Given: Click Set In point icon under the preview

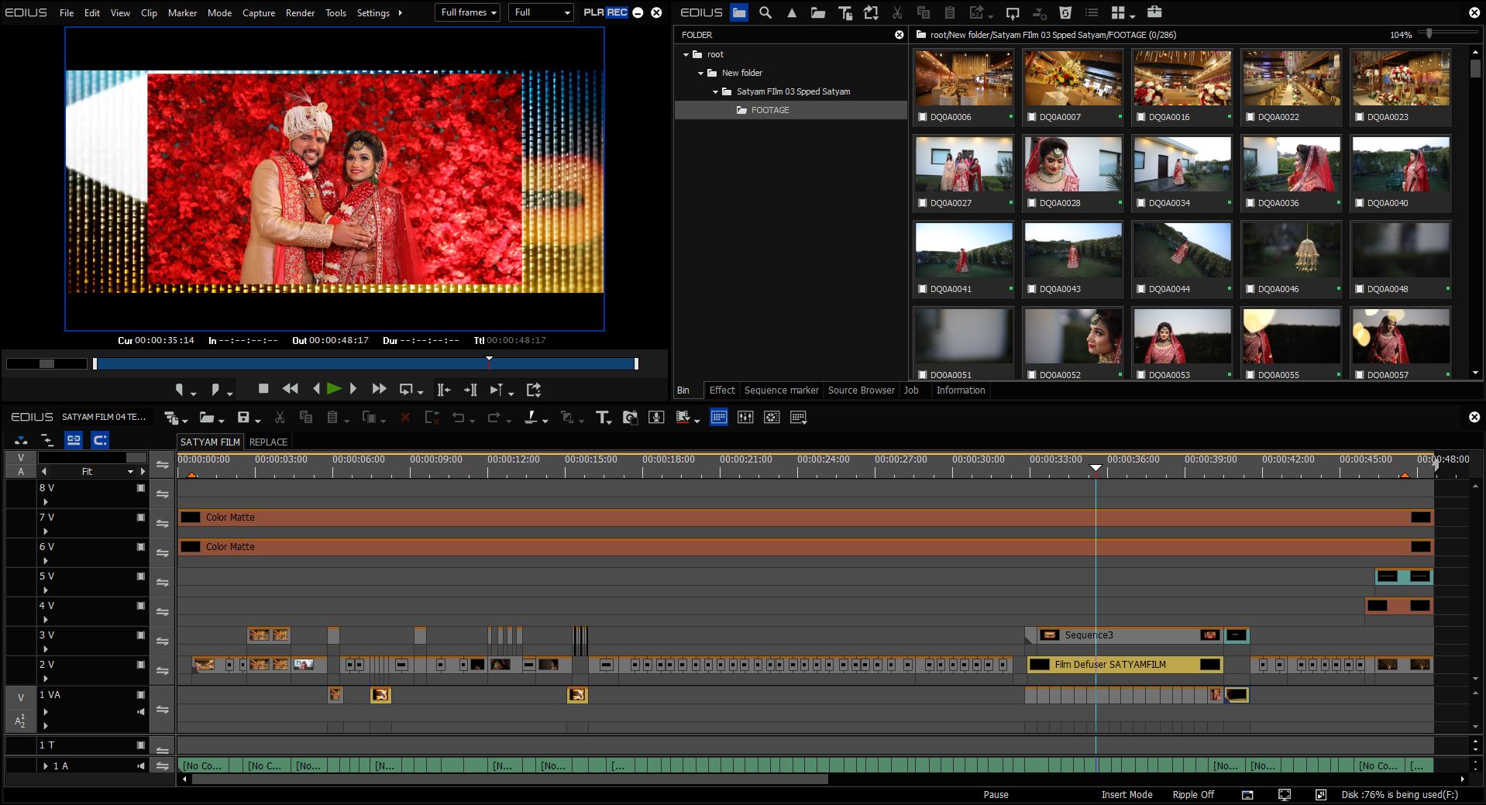Looking at the screenshot, I should tap(180, 390).
